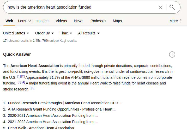Open the Time filter dropdown
The image size is (187, 134).
tap(66, 33)
